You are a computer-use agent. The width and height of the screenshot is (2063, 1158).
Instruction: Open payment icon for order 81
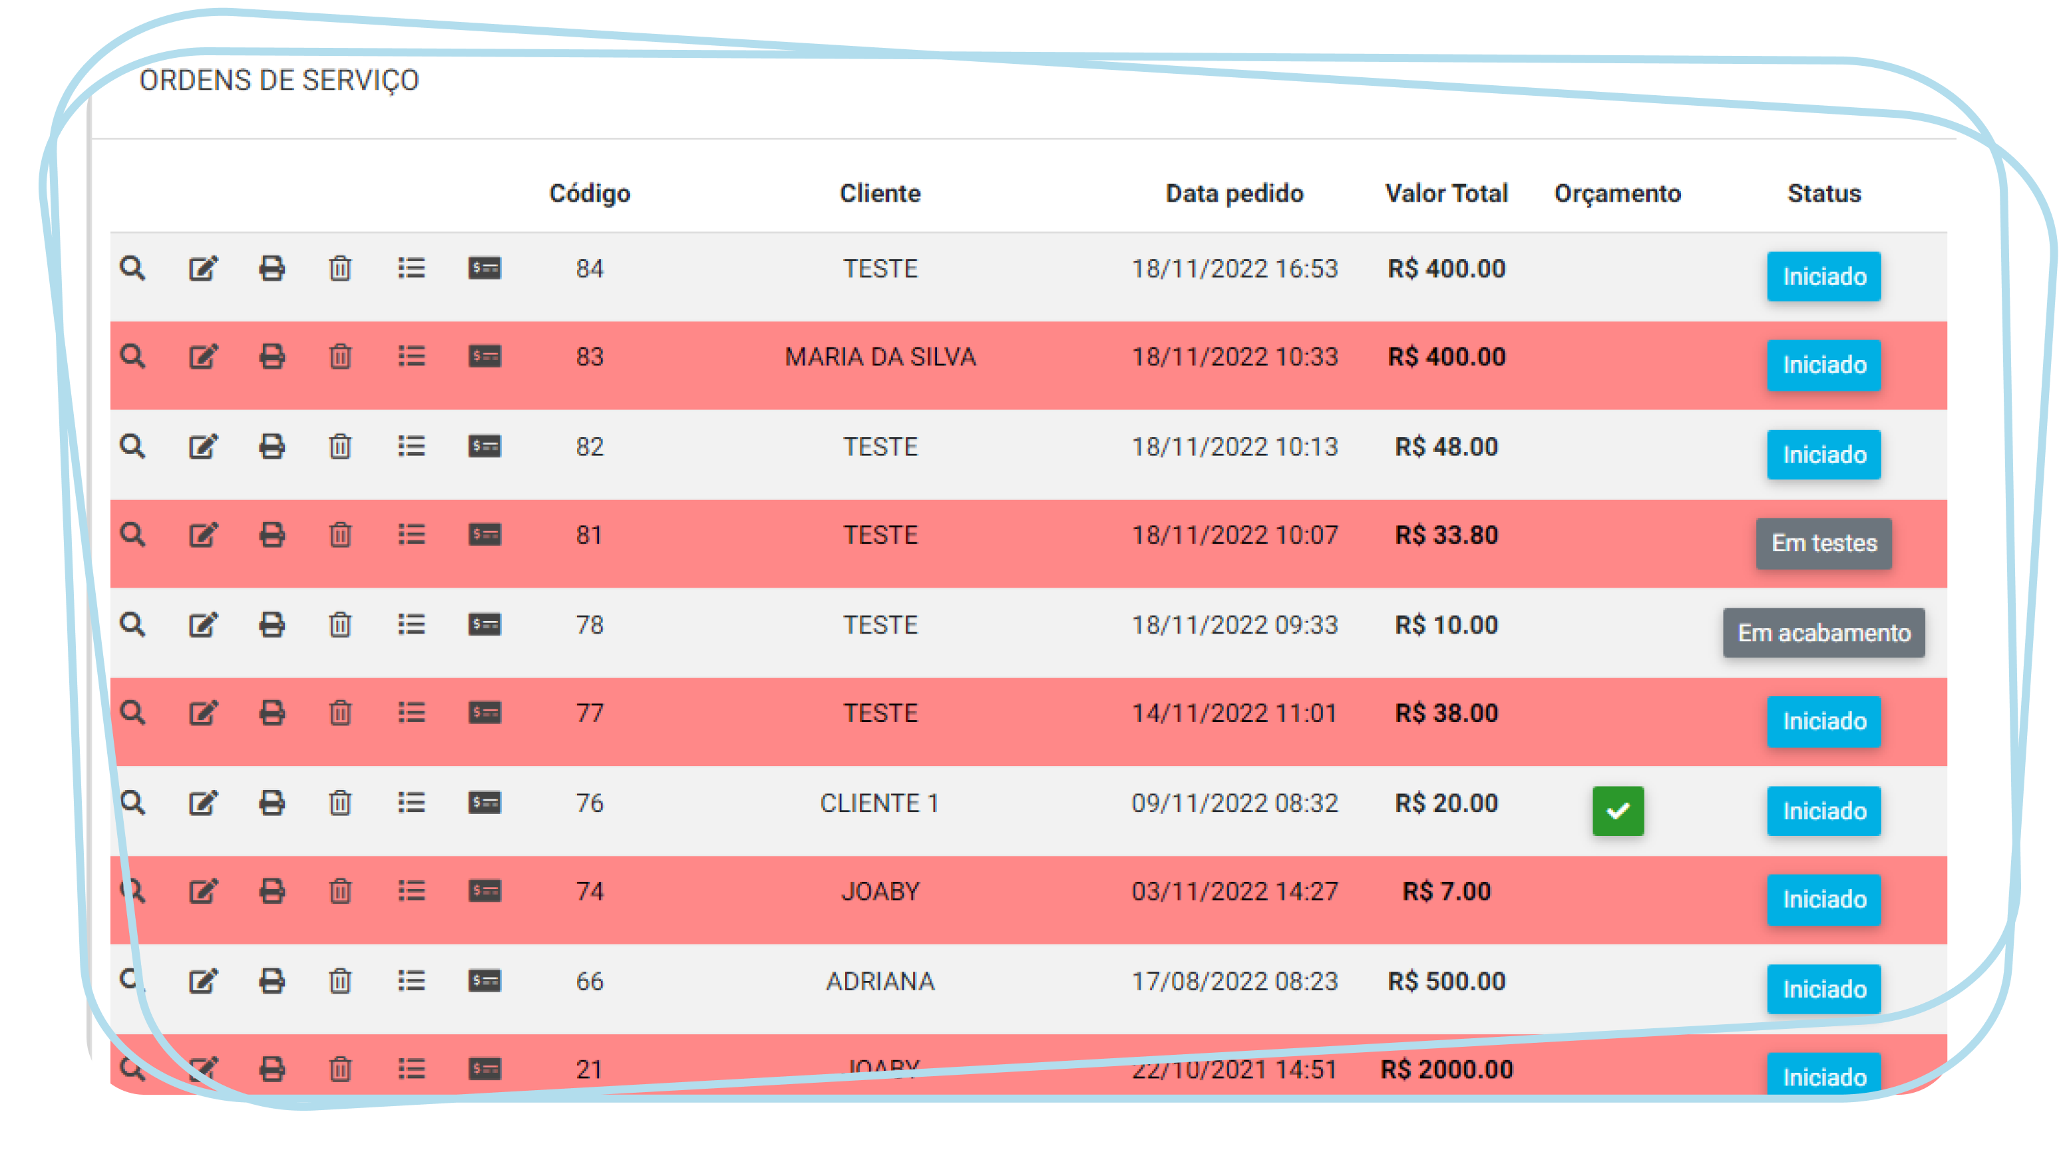pyautogui.click(x=484, y=534)
